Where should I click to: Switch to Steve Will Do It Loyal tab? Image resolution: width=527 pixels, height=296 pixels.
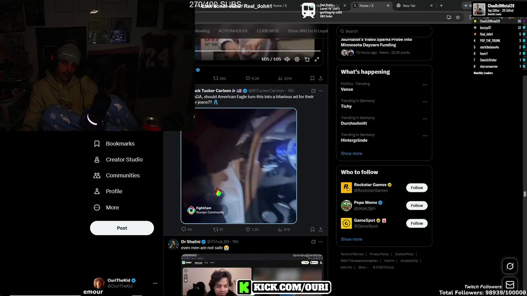308,31
